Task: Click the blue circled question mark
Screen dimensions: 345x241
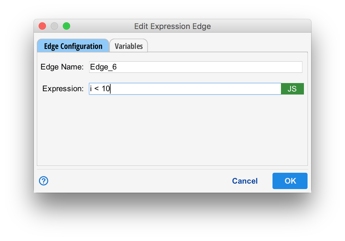Action: coord(43,181)
